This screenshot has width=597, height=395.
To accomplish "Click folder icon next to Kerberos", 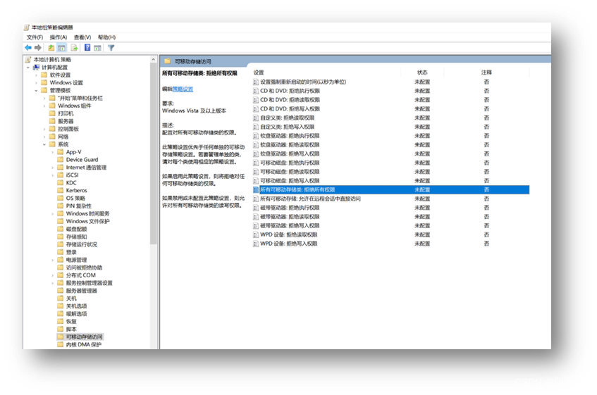I will [x=60, y=191].
